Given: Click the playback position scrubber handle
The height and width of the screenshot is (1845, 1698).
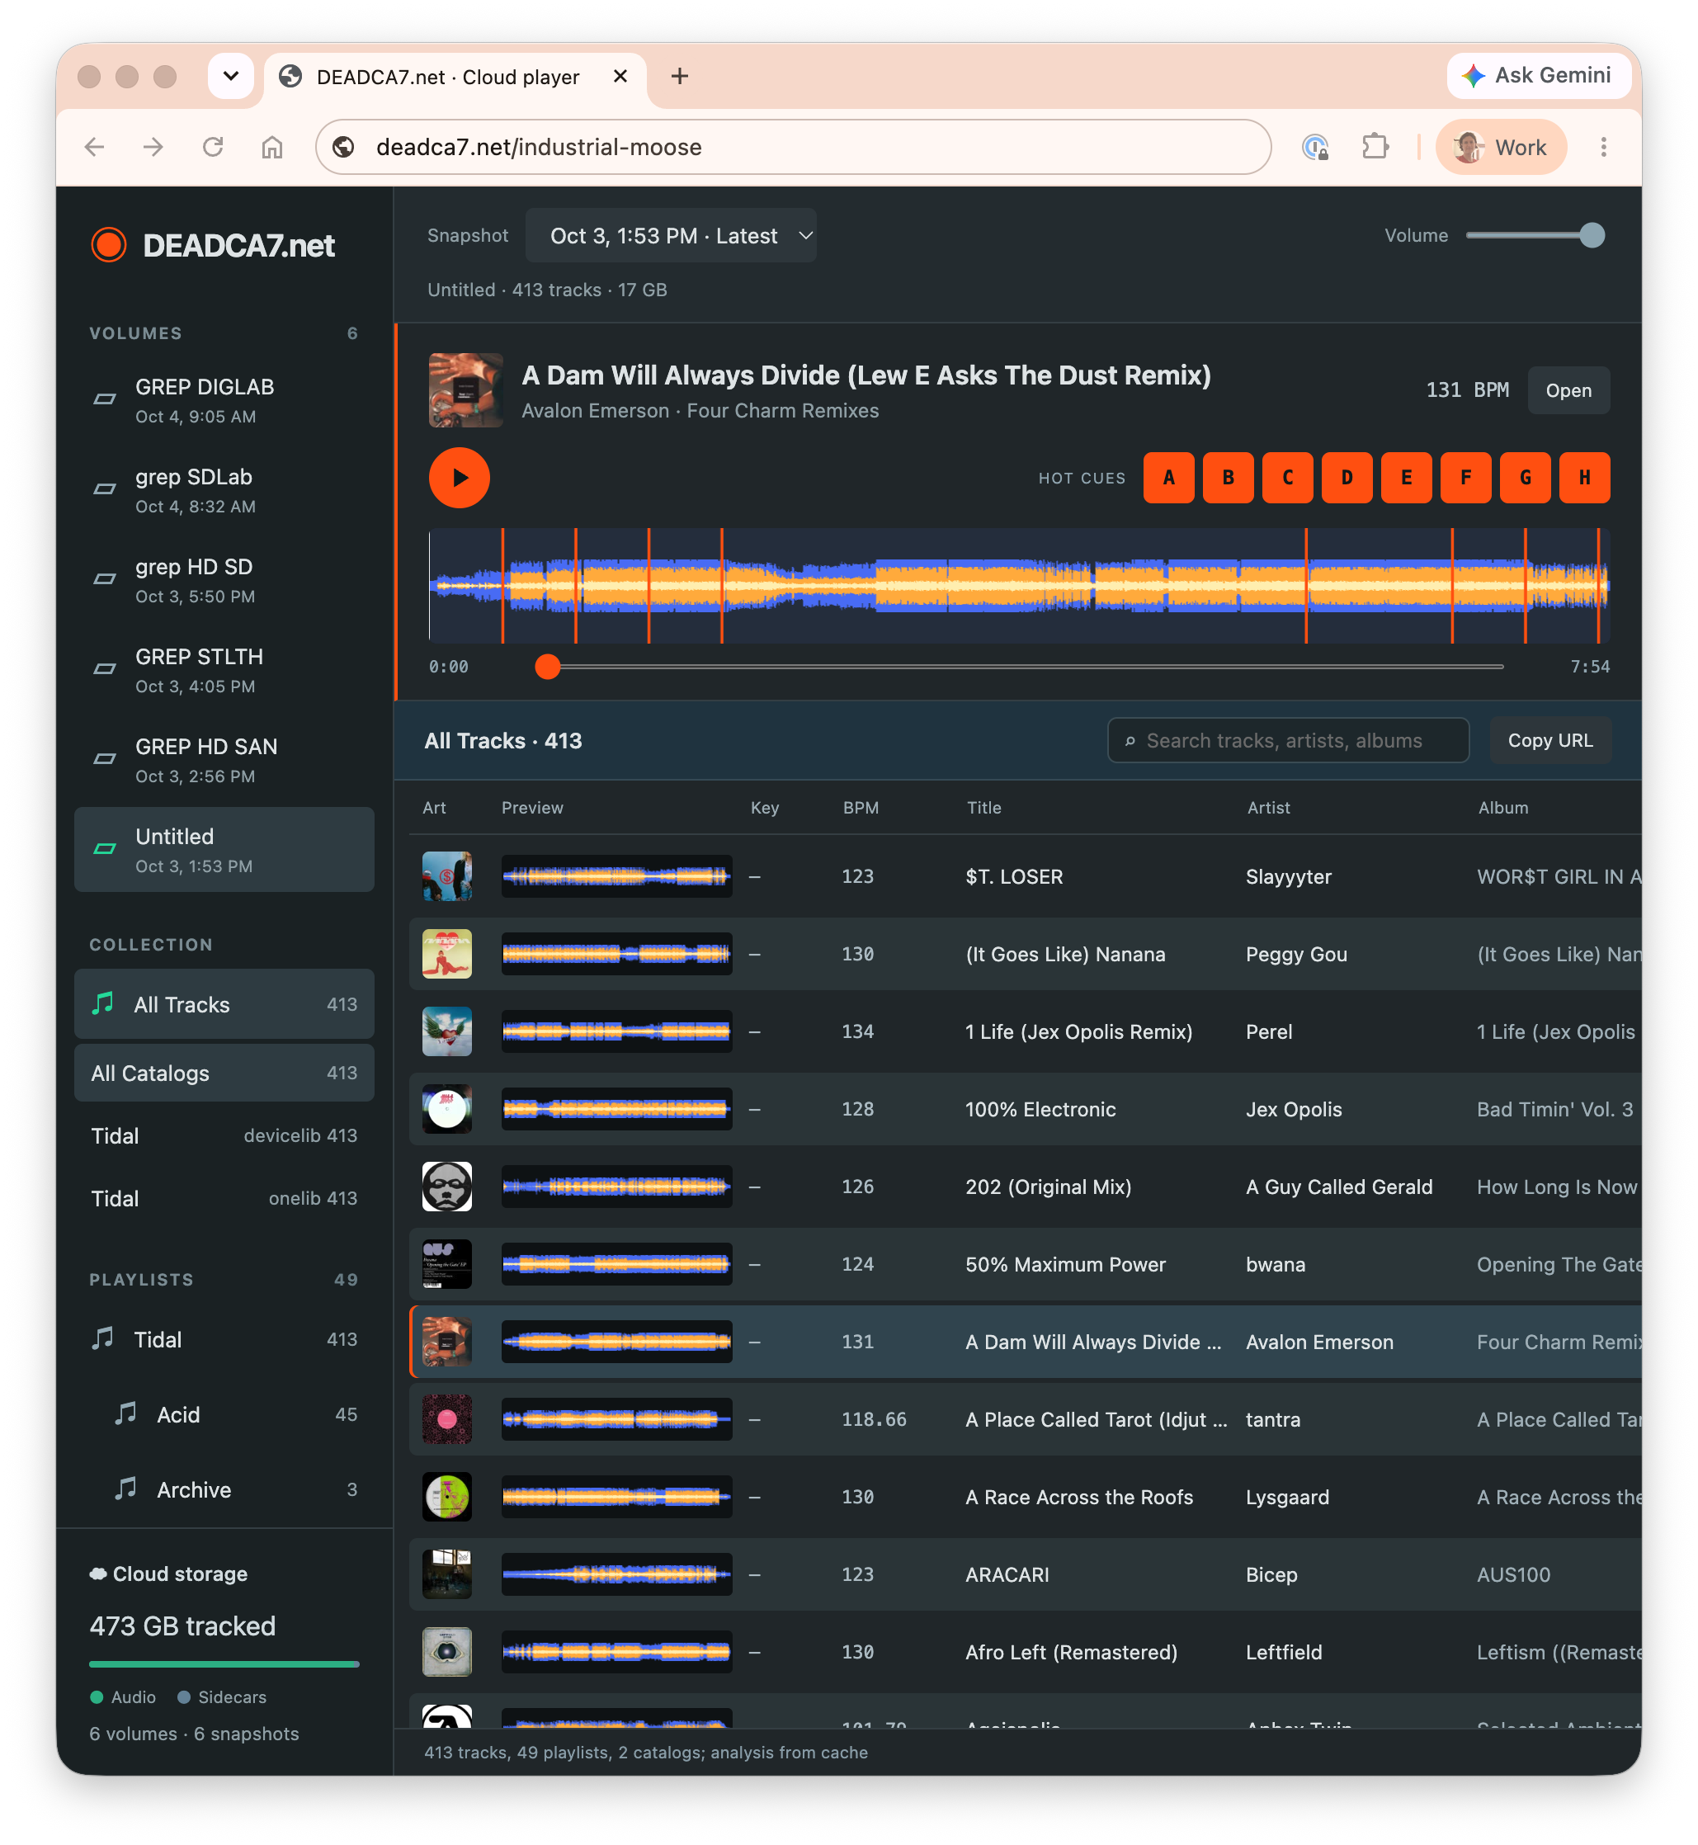Looking at the screenshot, I should click(x=548, y=667).
